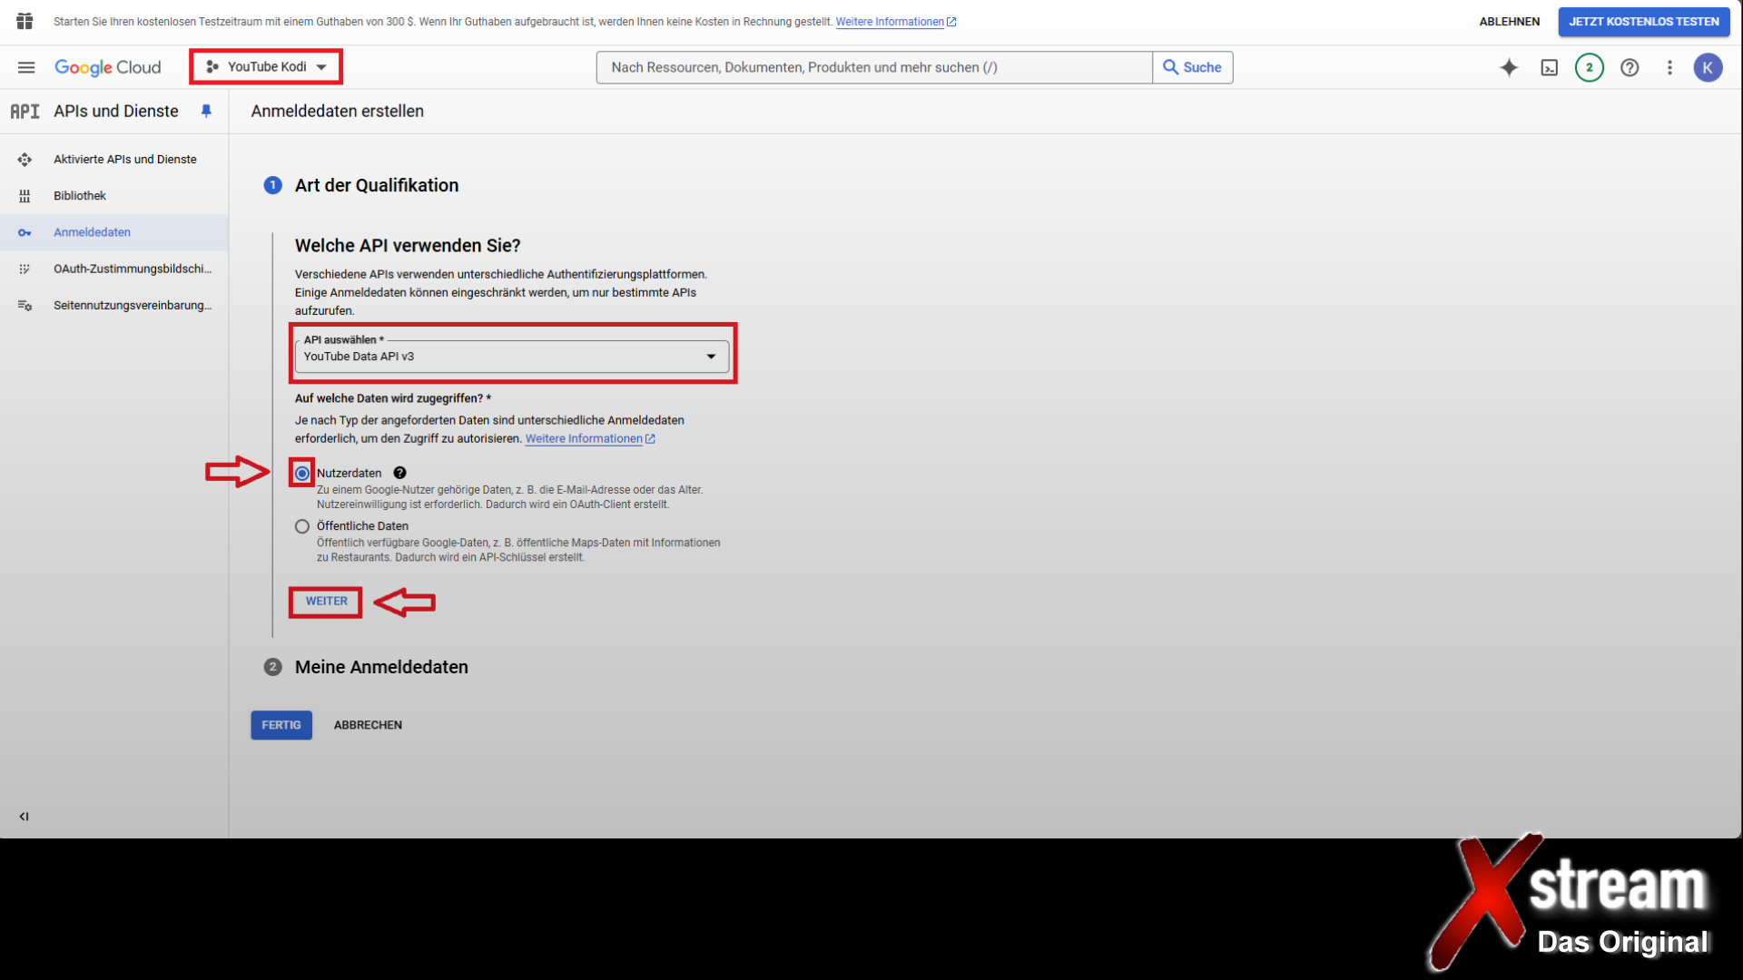Open Aktivierte APIs und Dienste
Screen dimensions: 1743x980
coord(124,160)
